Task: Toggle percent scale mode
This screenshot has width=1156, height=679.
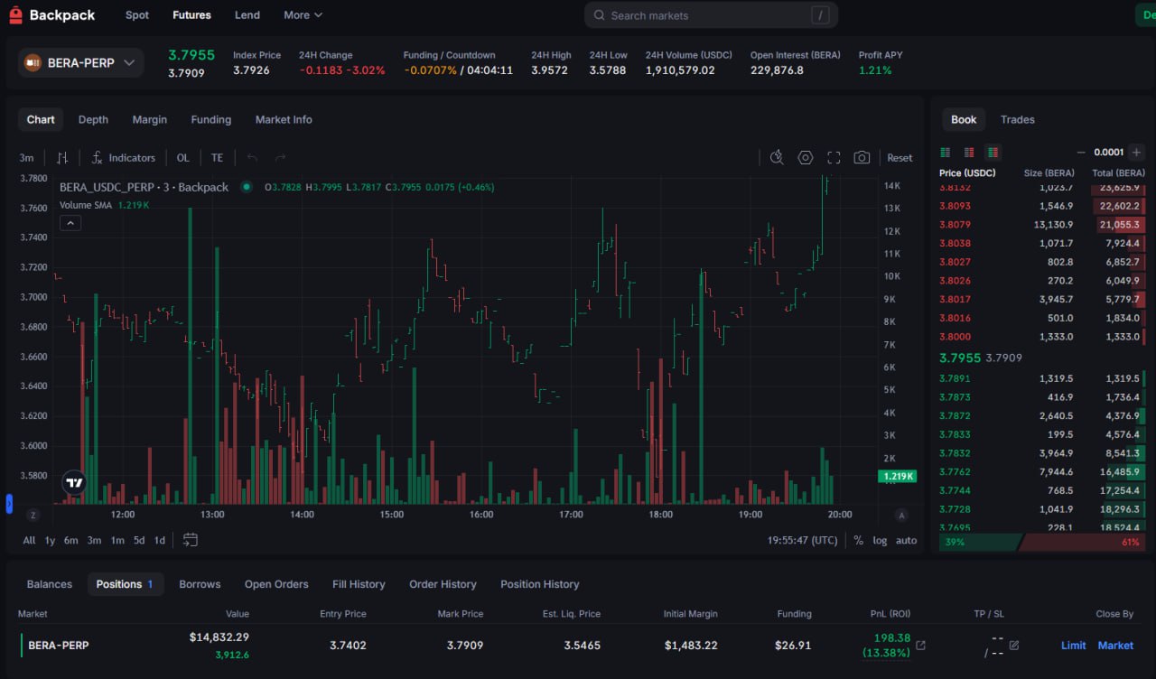Action: pos(858,540)
